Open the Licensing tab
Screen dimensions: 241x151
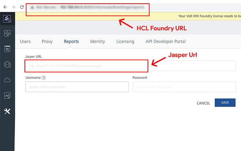point(125,41)
